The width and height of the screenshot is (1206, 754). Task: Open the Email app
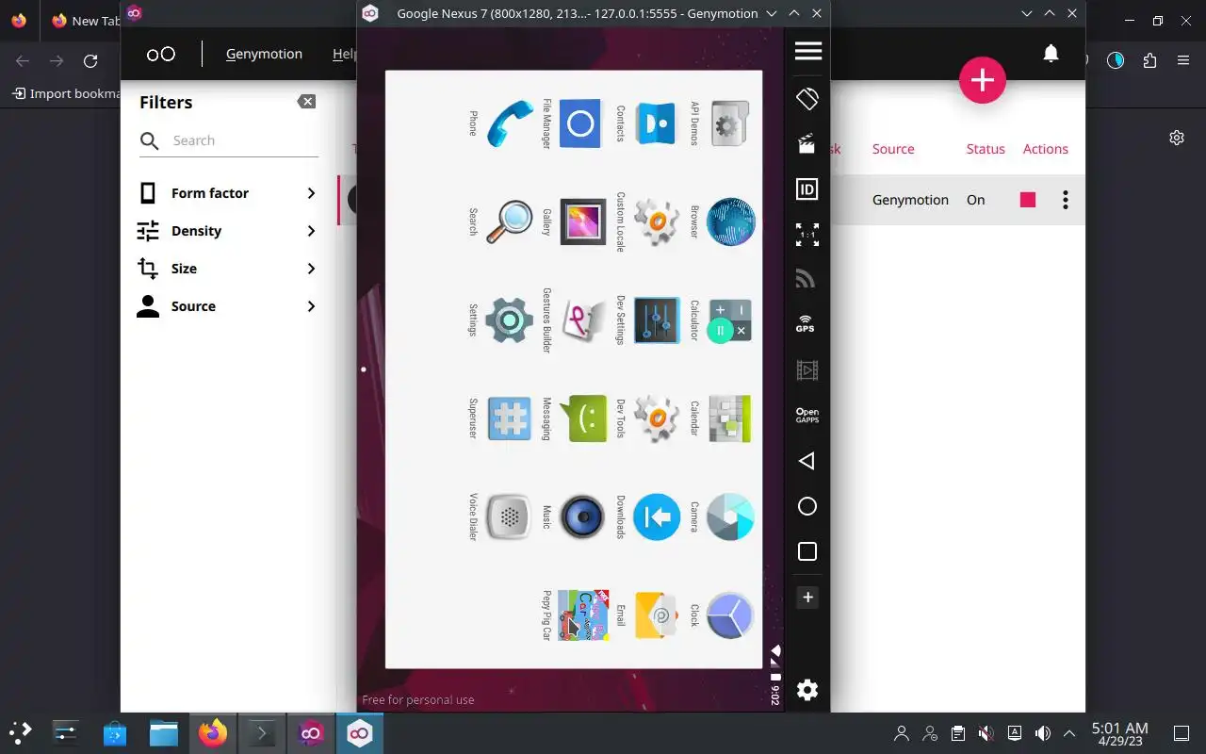click(656, 615)
